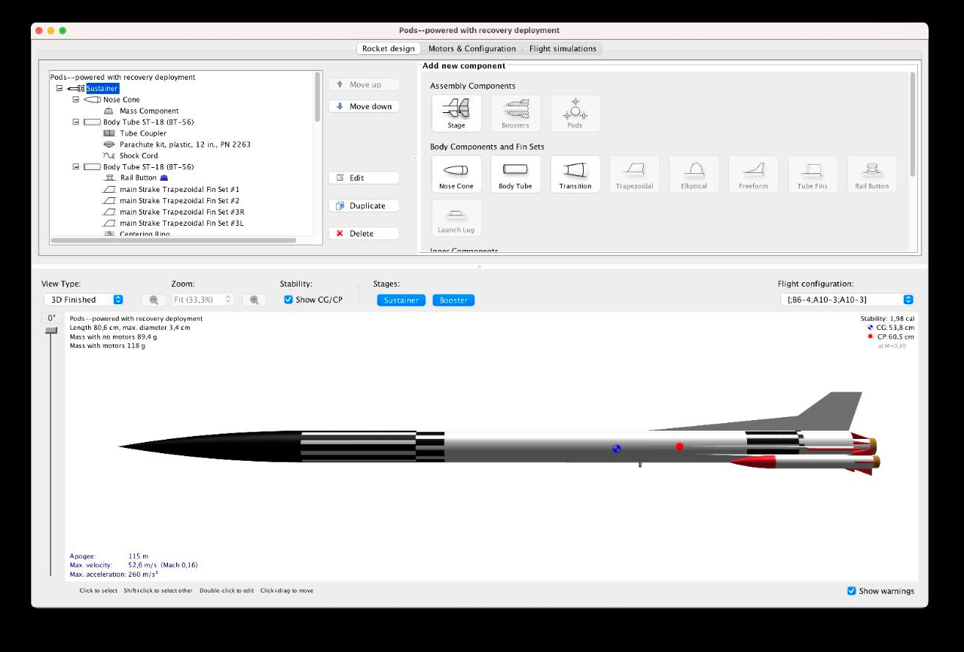
Task: Collapse the Nose Cone tree node
Action: point(75,99)
